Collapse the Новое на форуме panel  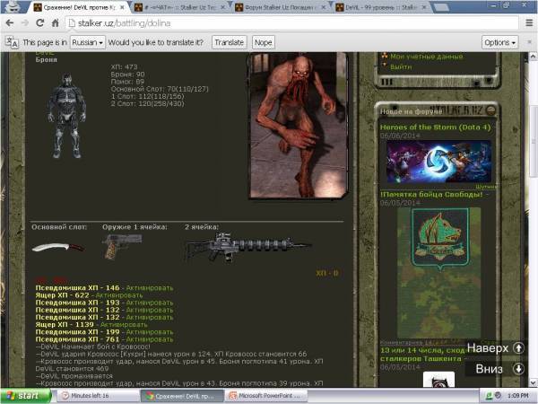[491, 110]
